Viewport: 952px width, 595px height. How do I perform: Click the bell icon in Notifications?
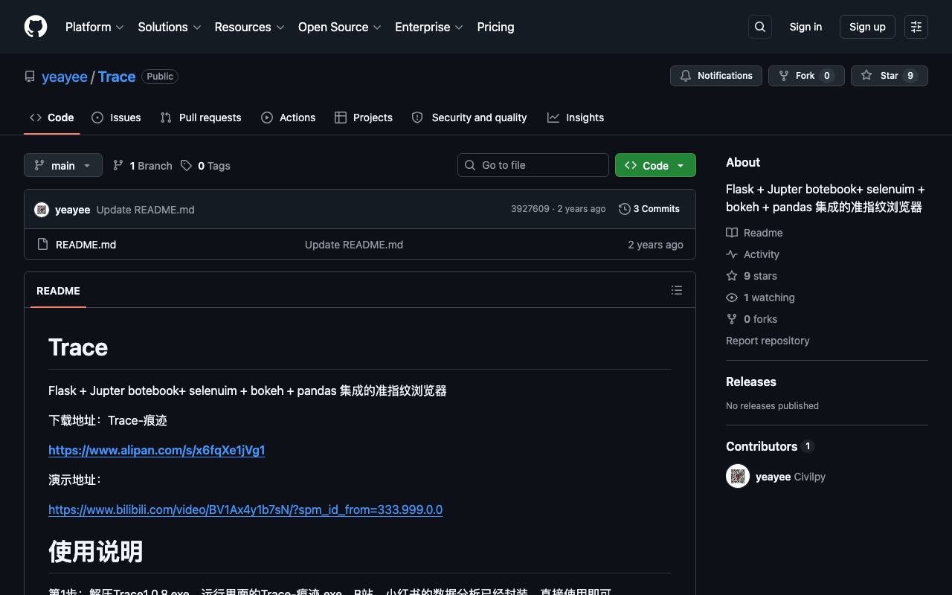[686, 76]
